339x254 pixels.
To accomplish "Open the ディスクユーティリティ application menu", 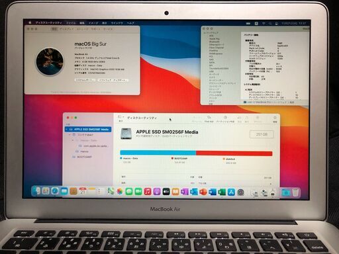I will click(48, 22).
